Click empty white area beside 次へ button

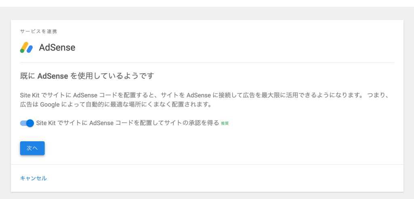pos(185,148)
